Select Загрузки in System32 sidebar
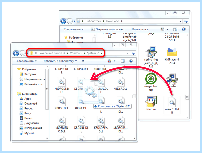The image size is (202, 153). click(28, 74)
